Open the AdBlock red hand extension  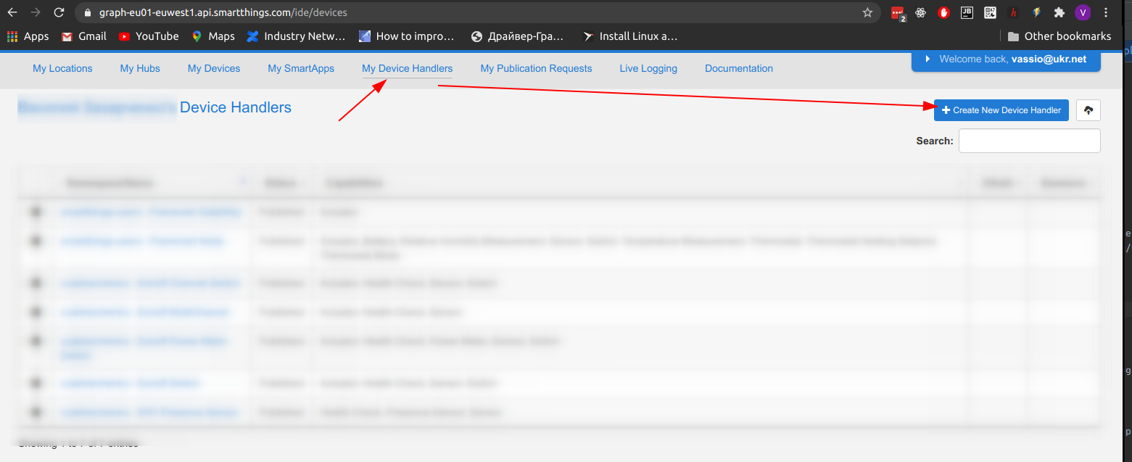944,12
